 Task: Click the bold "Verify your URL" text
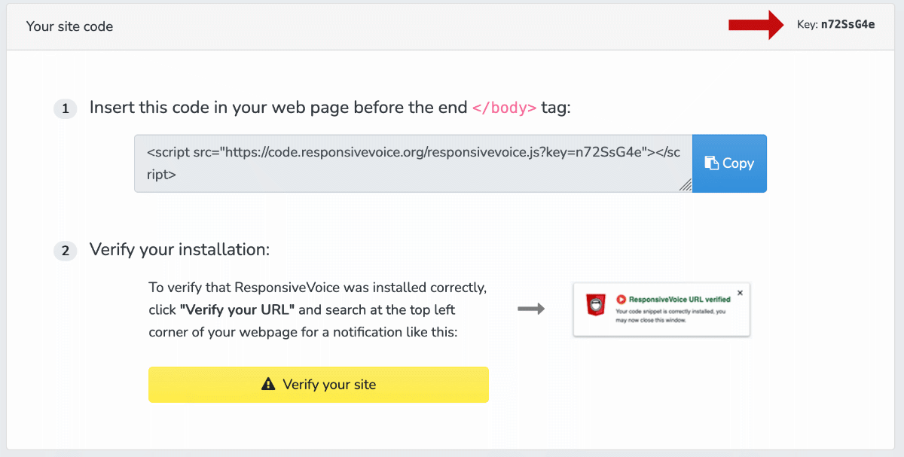tap(237, 309)
